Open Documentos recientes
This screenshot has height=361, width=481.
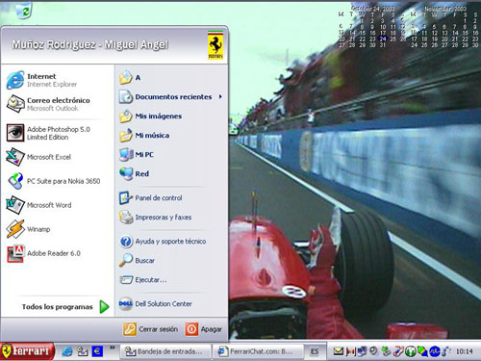[171, 96]
